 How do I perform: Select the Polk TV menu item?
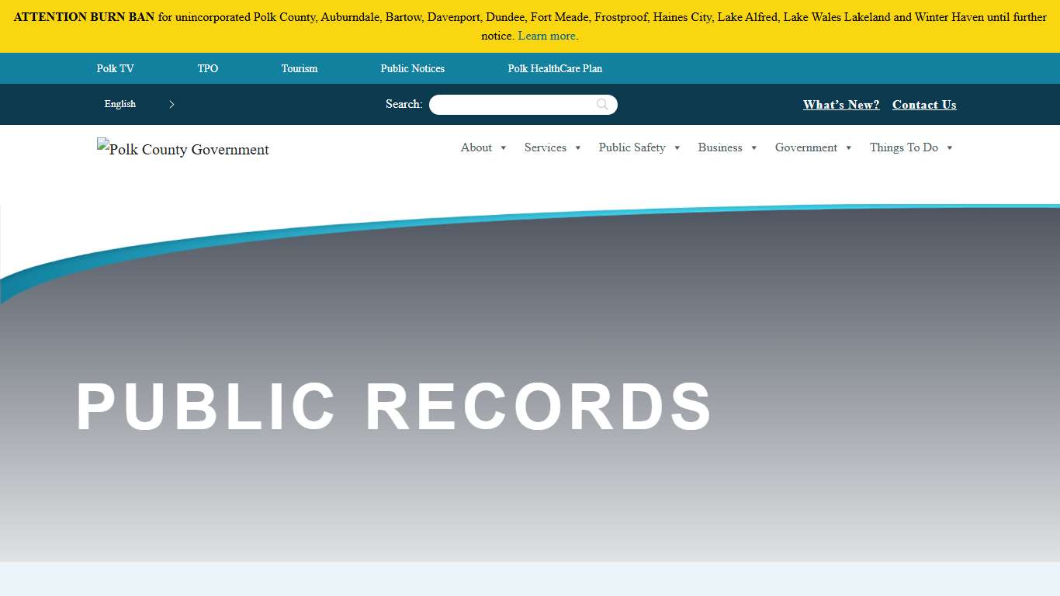115,68
